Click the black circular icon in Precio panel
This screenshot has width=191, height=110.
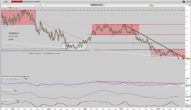coord(10,8)
